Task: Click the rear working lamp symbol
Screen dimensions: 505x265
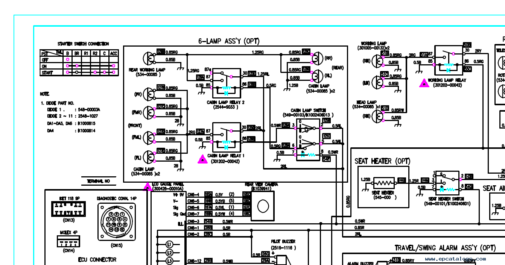Action: 150,59
